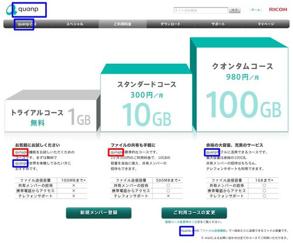Open the スペシャル navigation tab

coord(75,24)
